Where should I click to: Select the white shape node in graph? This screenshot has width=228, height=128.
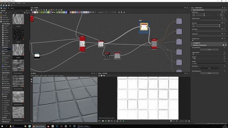click(x=37, y=55)
